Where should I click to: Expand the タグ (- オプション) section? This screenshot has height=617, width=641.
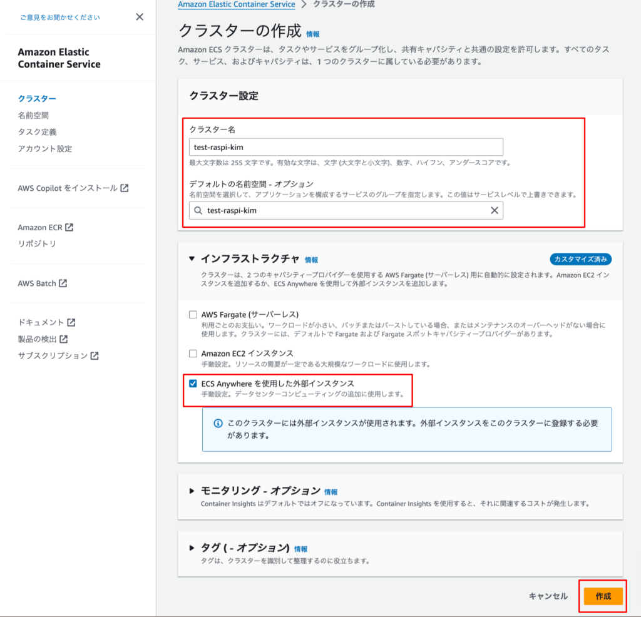click(x=192, y=548)
